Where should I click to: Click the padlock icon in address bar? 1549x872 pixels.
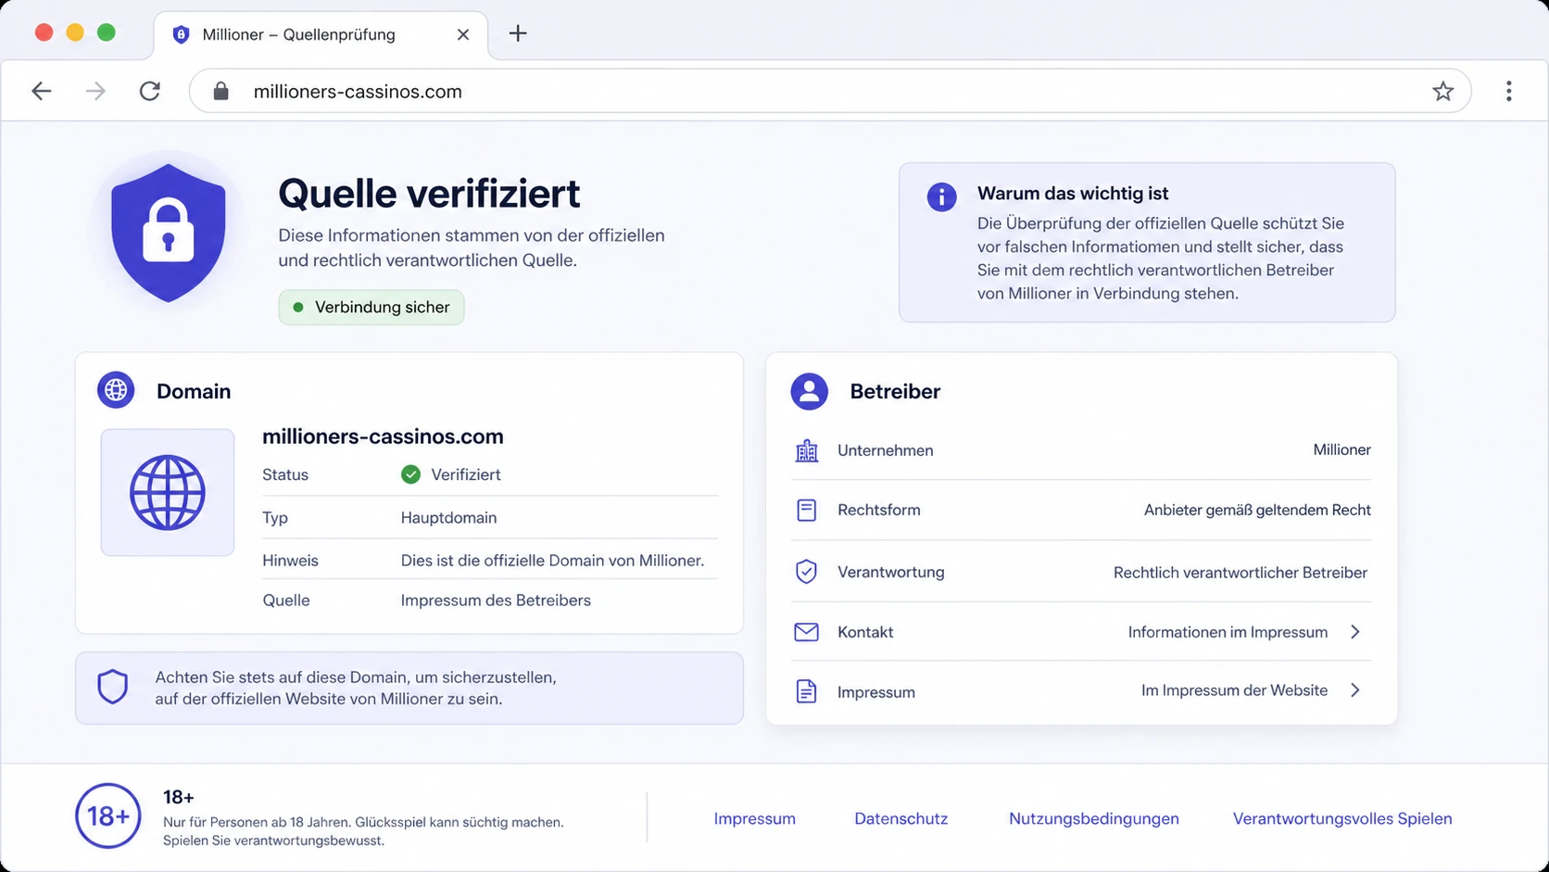pyautogui.click(x=220, y=91)
